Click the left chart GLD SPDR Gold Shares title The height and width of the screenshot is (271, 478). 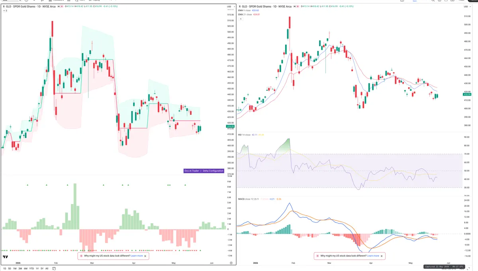pyautogui.click(x=31, y=7)
